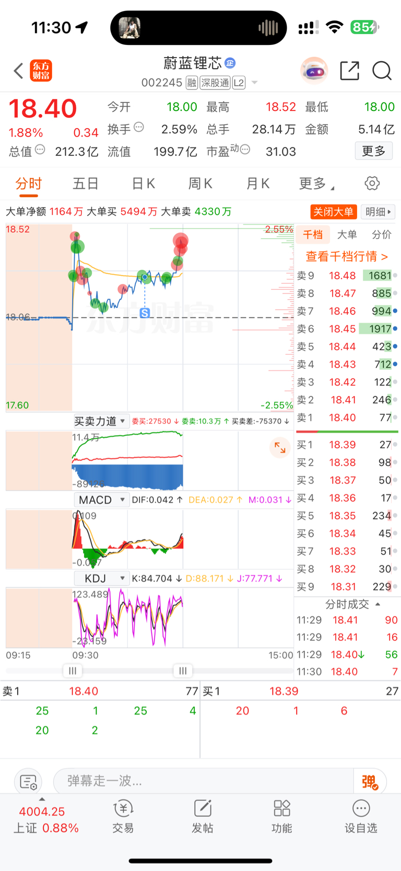Select the 千档 order book tab
Screen dimensions: 401x871
point(313,234)
